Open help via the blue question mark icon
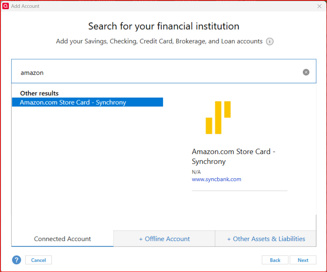327x272 pixels. [x=16, y=260]
